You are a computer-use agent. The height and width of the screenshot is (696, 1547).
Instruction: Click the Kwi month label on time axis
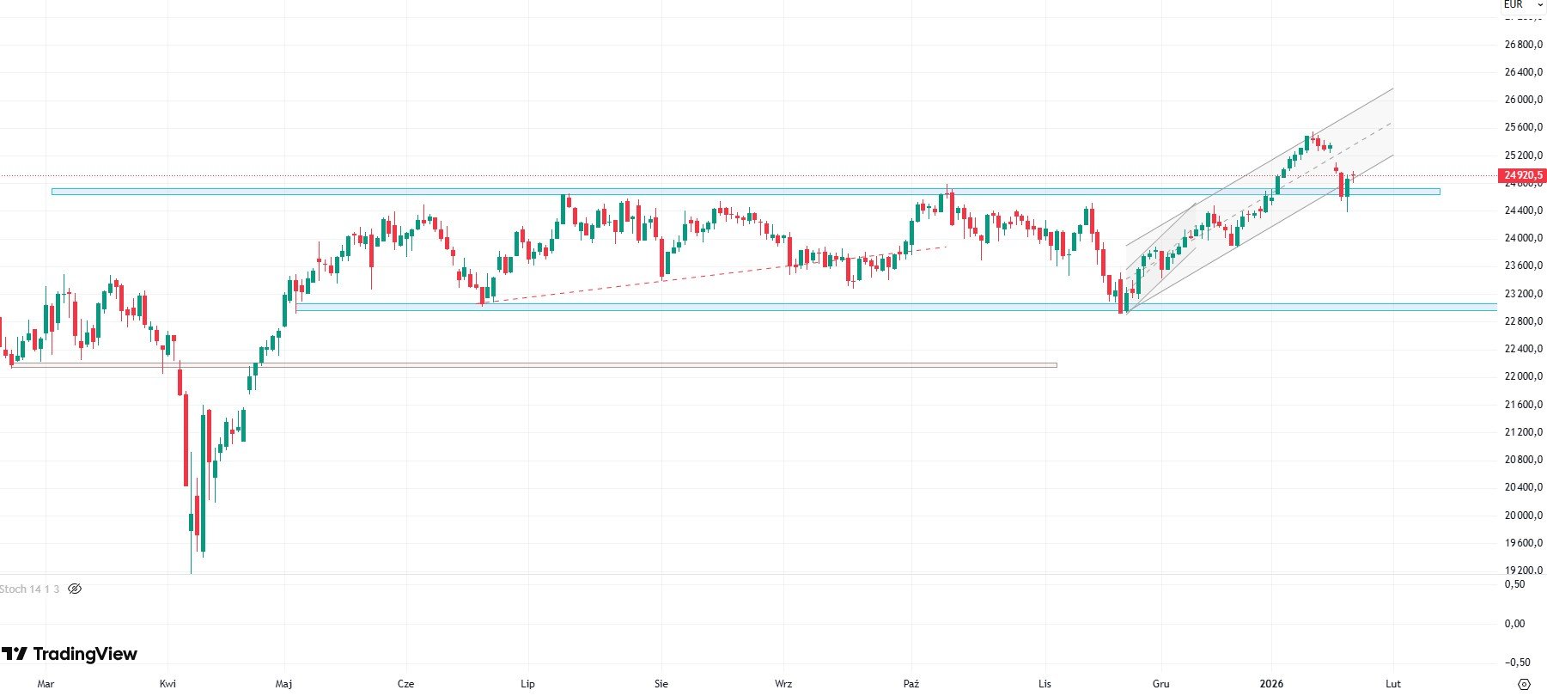point(168,684)
